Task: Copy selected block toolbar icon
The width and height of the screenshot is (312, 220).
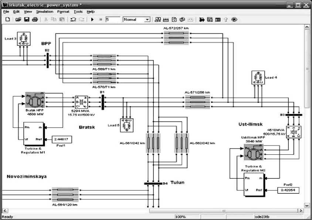Action: [x=54, y=20]
